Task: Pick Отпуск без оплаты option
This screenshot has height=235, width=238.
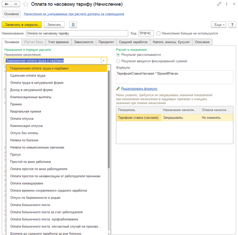Action: [56, 133]
